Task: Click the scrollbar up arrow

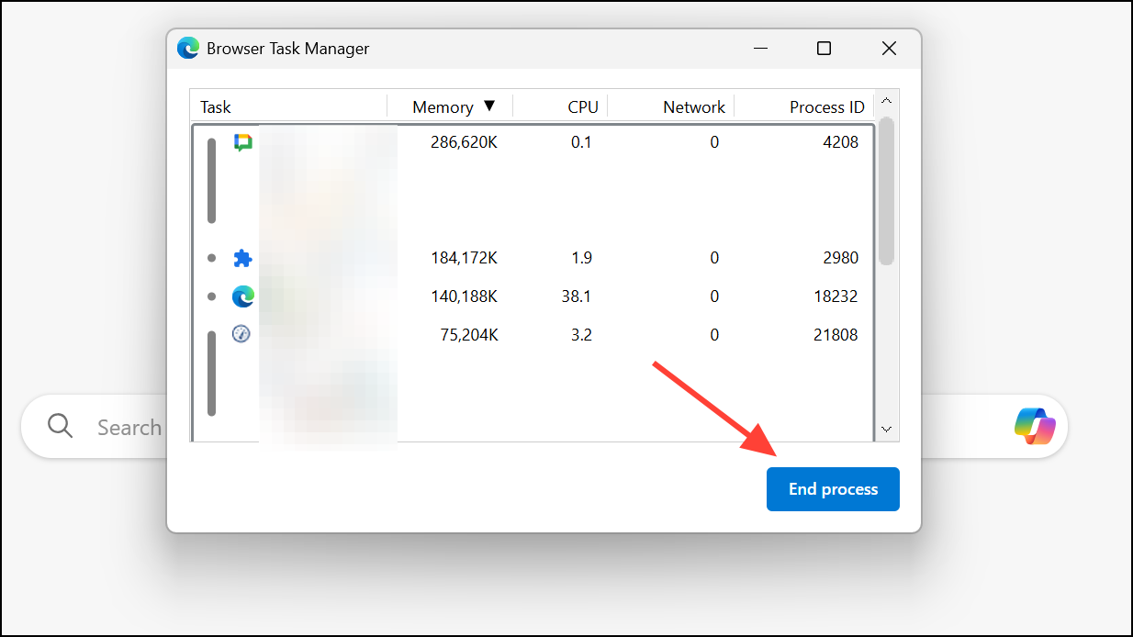Action: [x=886, y=101]
